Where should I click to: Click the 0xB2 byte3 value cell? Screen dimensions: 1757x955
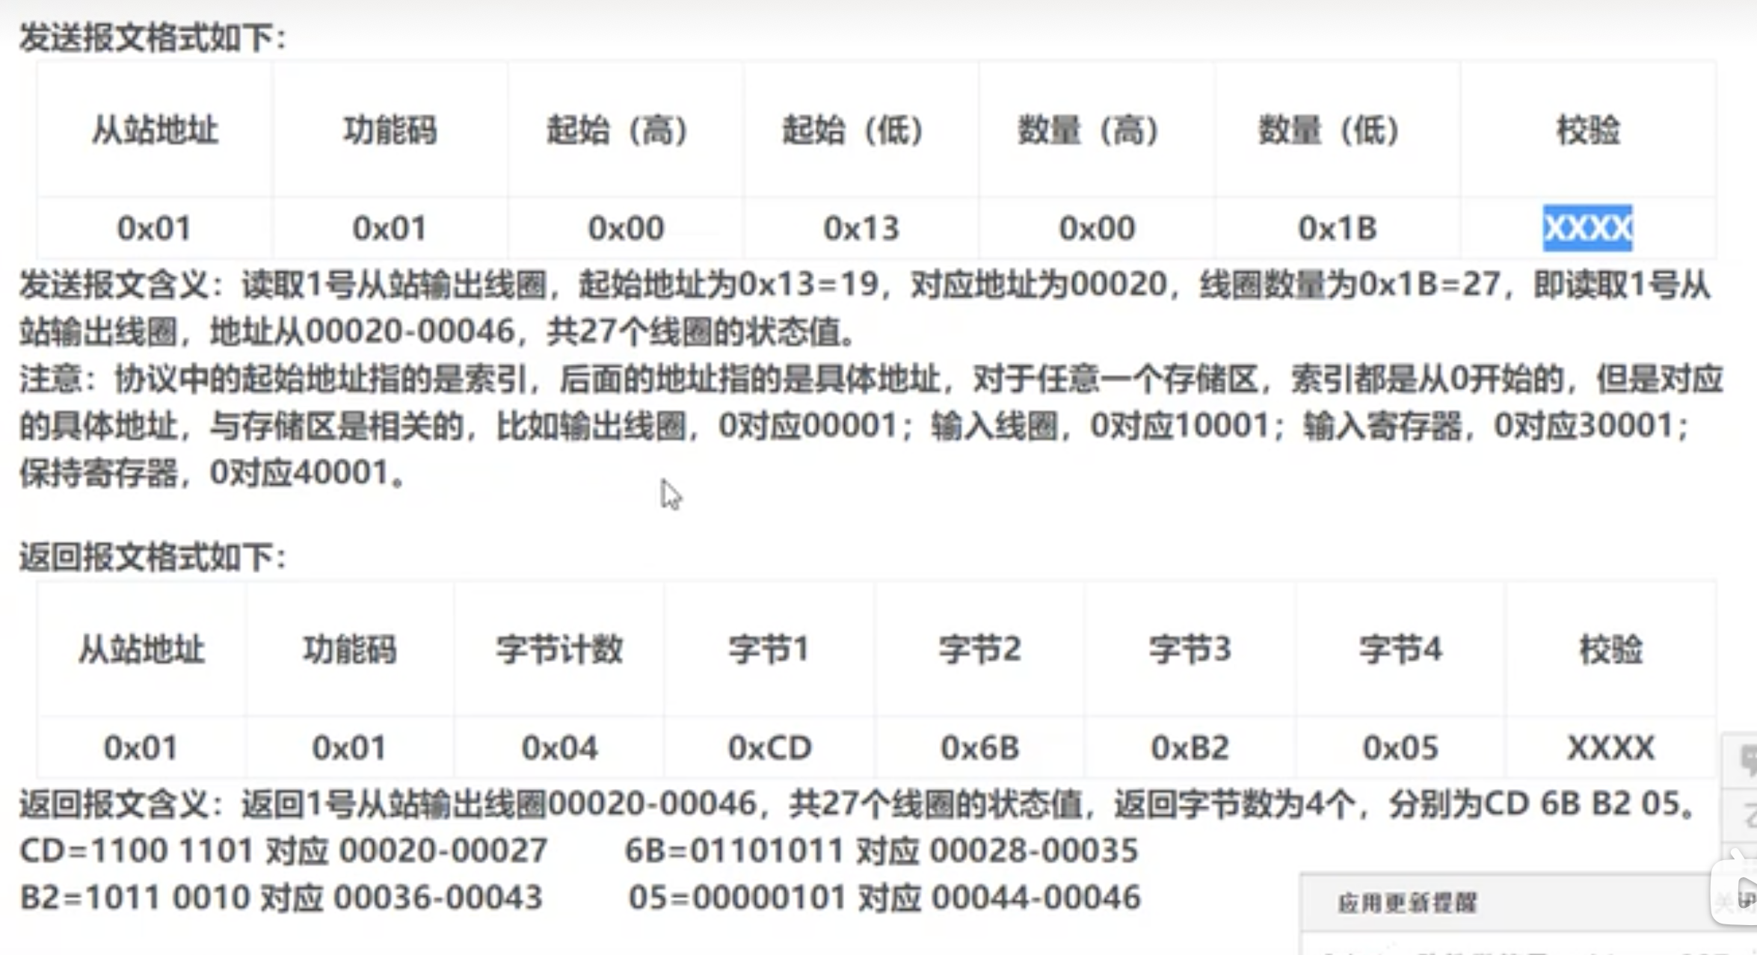(1190, 747)
